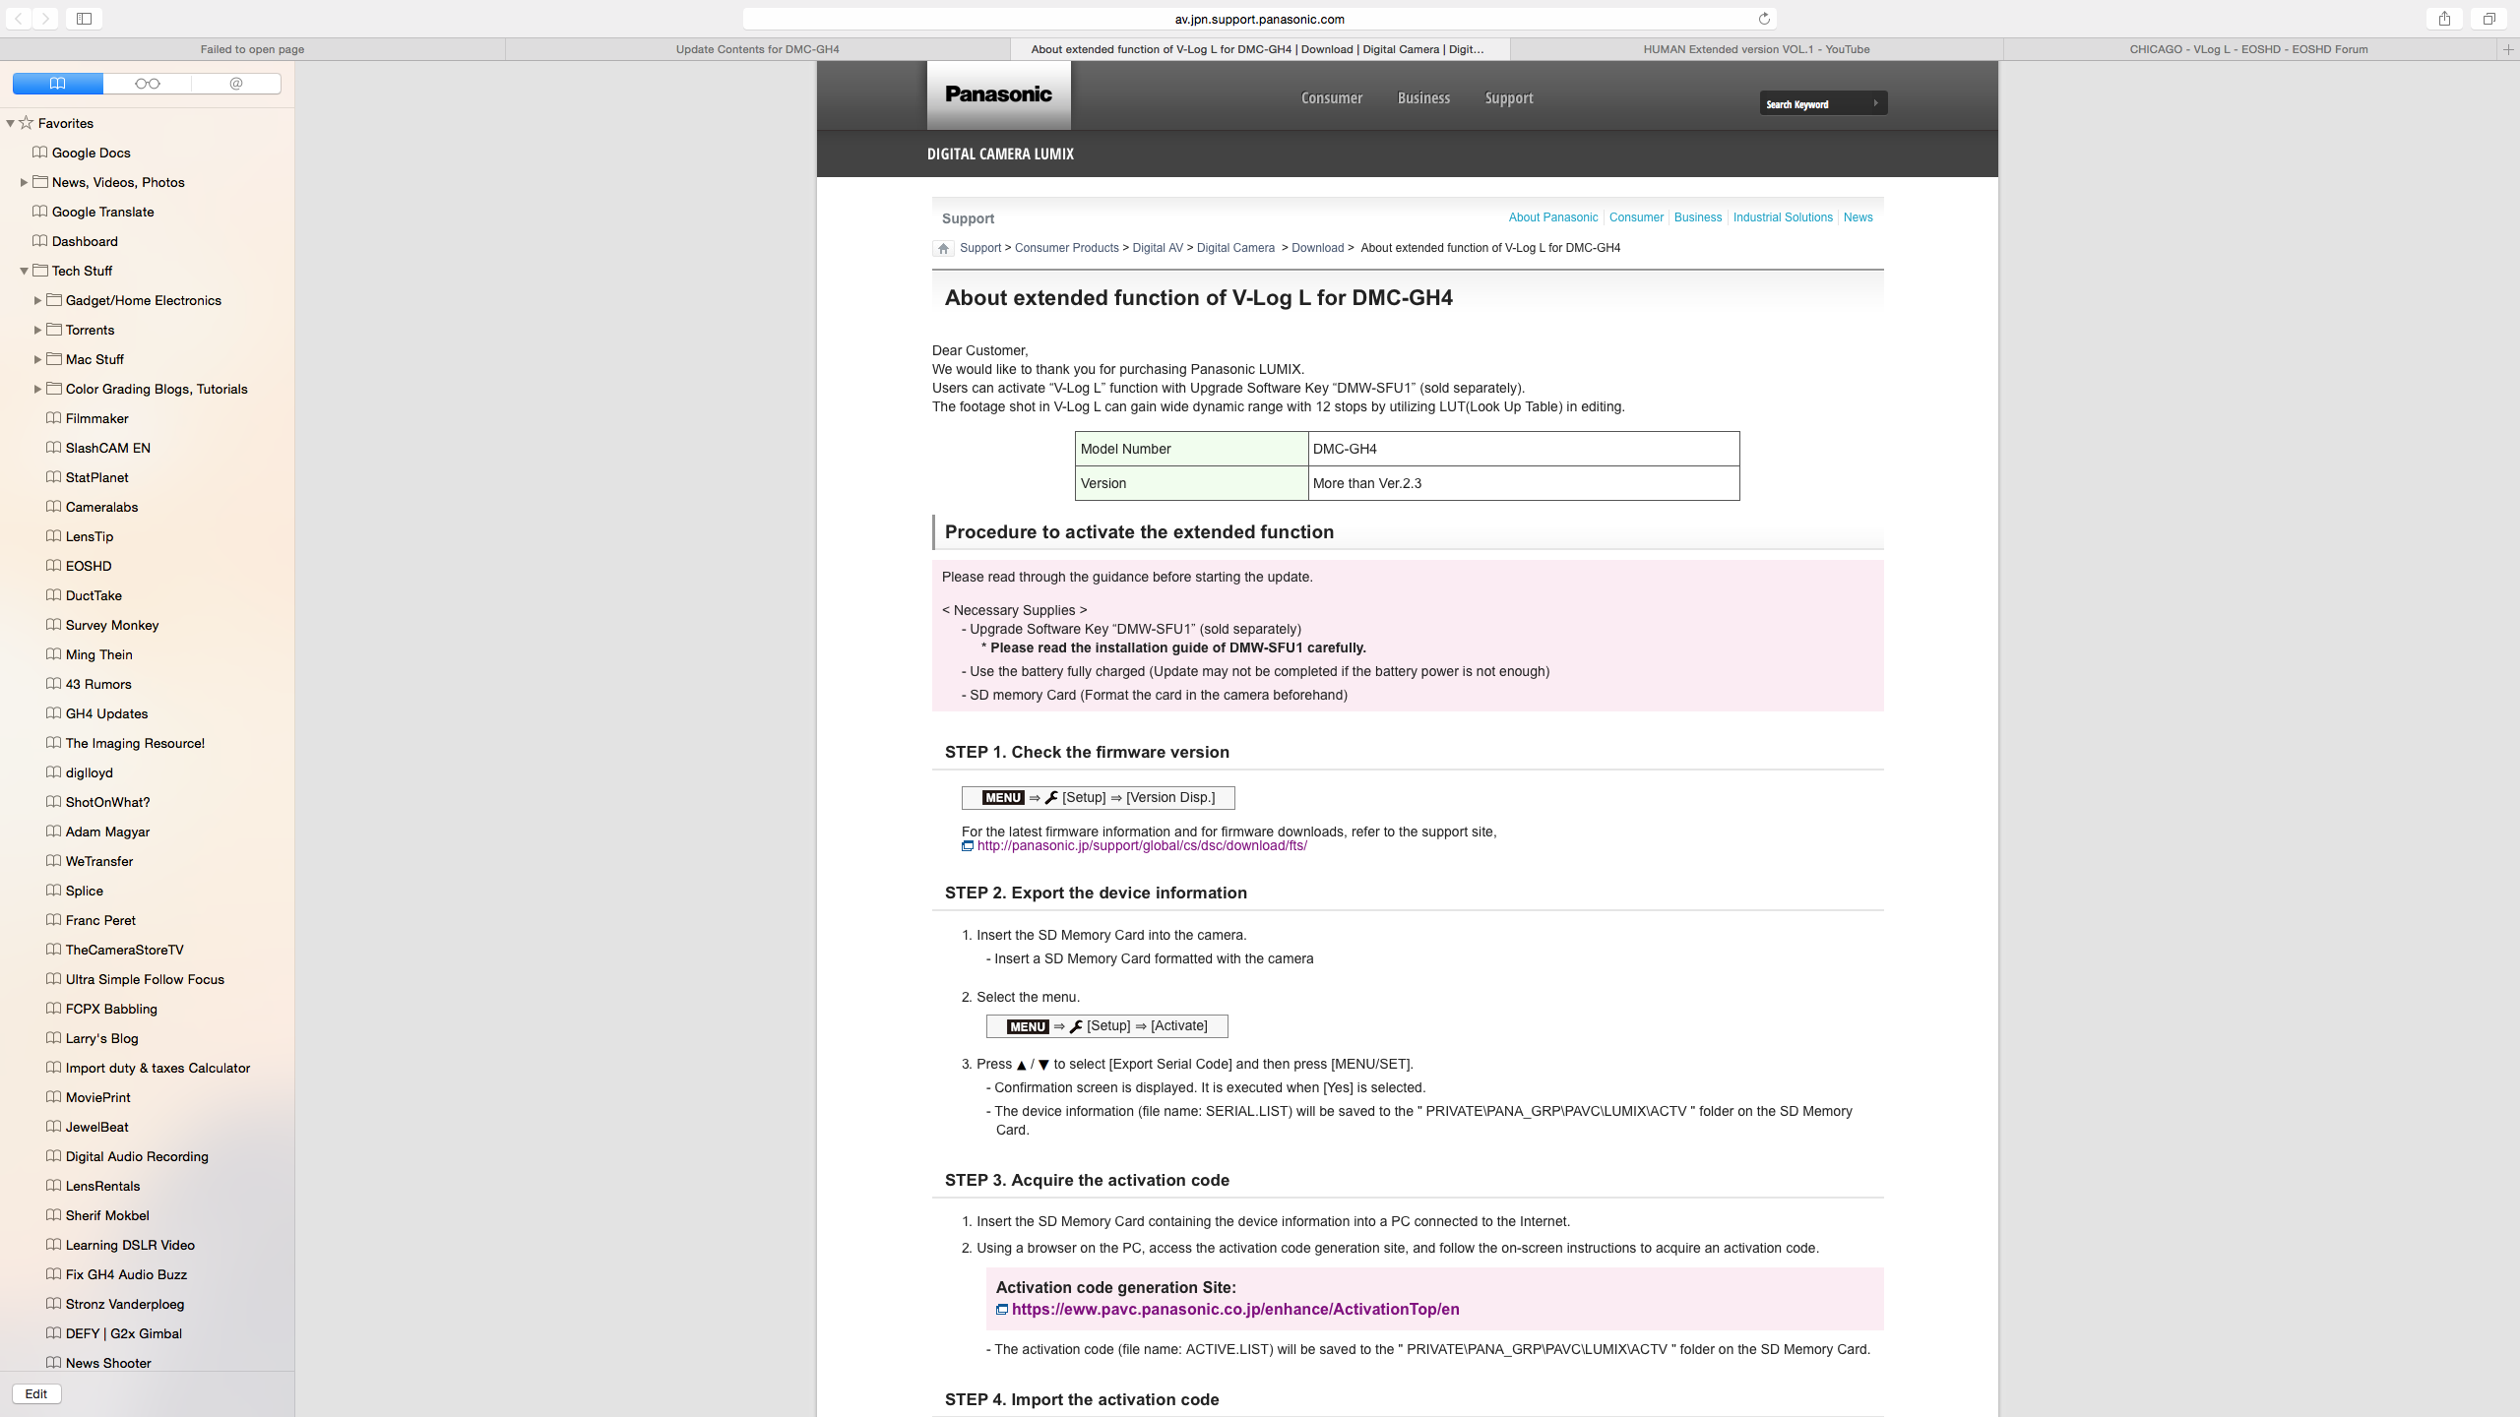Follow the News link in the Support bar
This screenshot has width=2520, height=1417.
pyautogui.click(x=1858, y=217)
